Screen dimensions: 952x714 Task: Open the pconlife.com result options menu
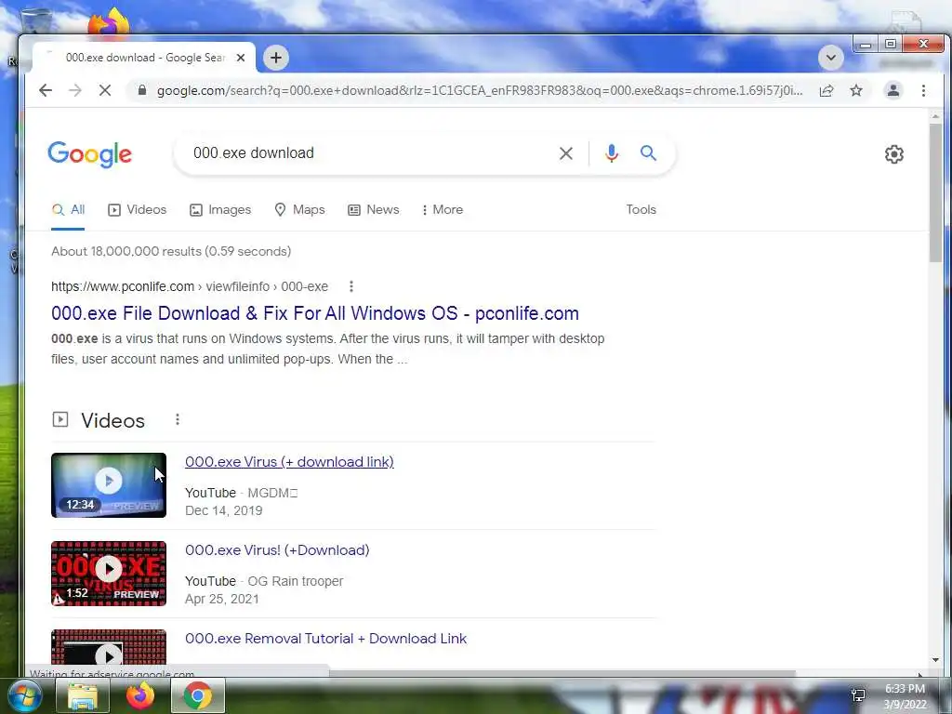(x=350, y=286)
